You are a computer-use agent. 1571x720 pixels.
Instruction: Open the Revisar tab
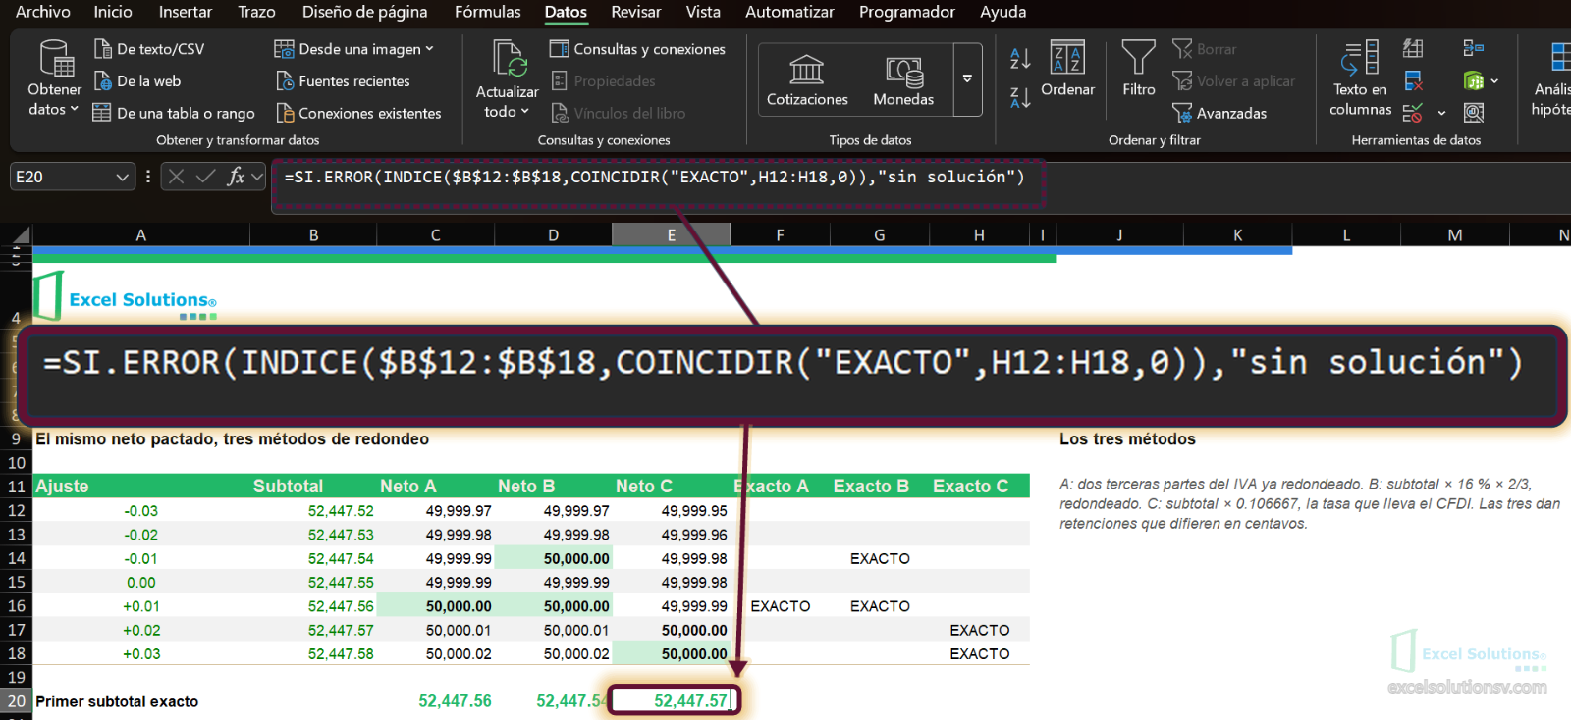[x=636, y=12]
